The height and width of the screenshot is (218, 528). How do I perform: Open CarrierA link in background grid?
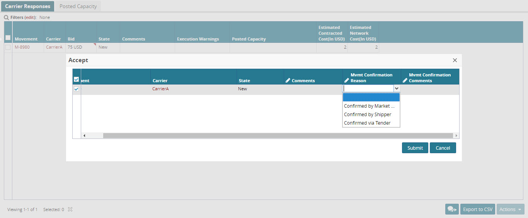(x=54, y=47)
